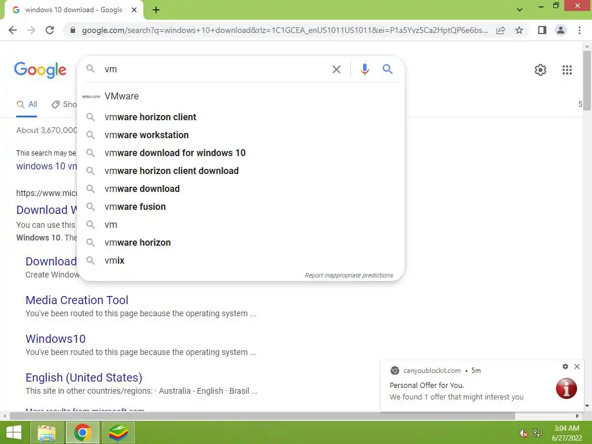Open Google apps grid

click(x=567, y=70)
